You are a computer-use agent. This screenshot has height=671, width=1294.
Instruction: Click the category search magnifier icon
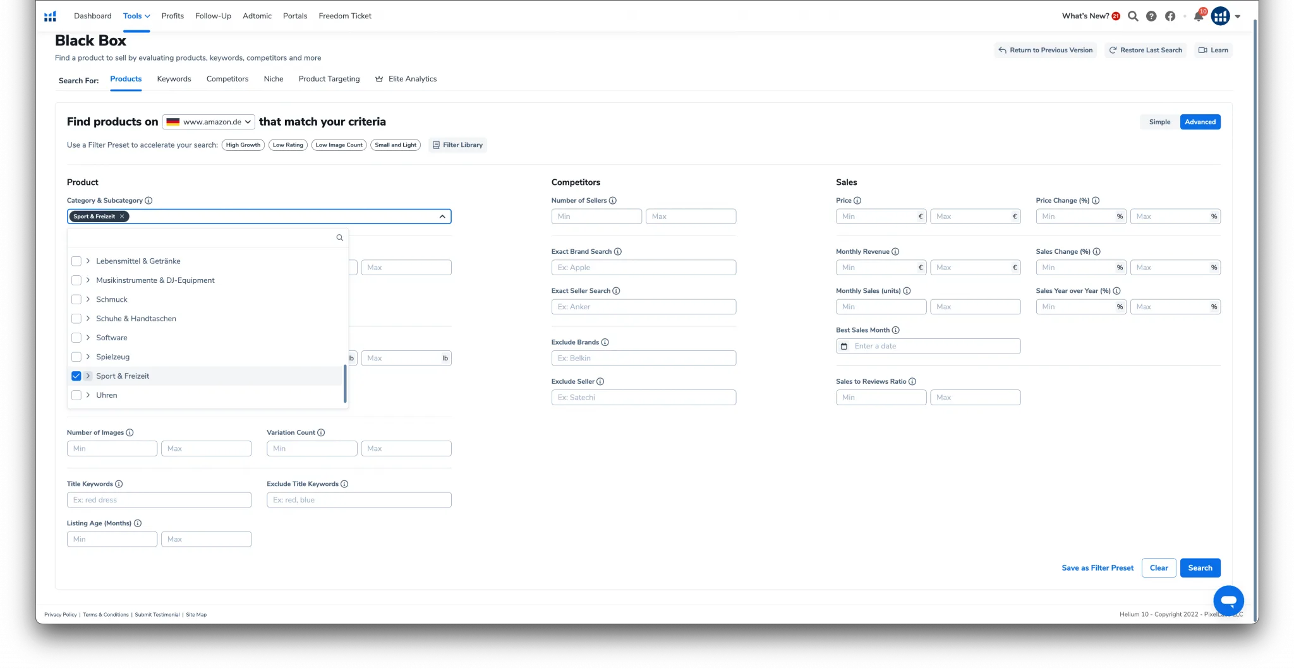(339, 238)
